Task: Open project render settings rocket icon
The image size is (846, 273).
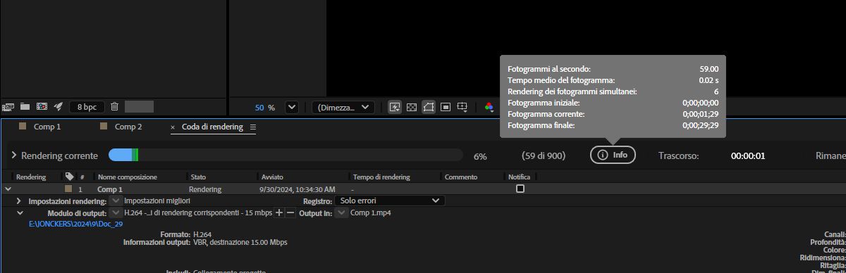Action: (59, 107)
